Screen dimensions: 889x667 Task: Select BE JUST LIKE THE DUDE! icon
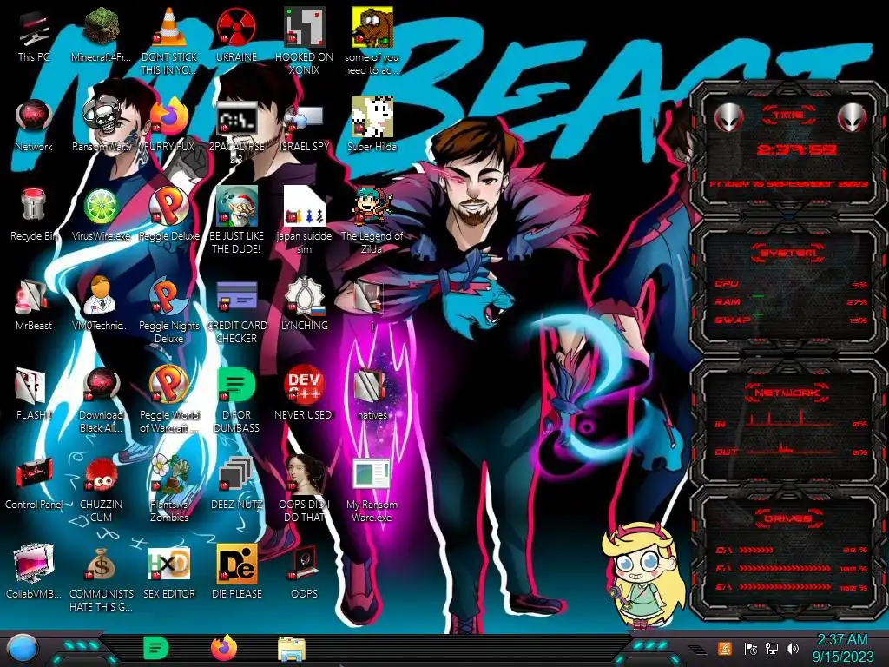236,207
